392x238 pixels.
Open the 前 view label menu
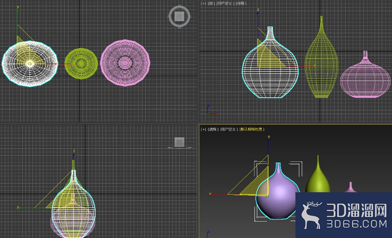pyautogui.click(x=211, y=3)
